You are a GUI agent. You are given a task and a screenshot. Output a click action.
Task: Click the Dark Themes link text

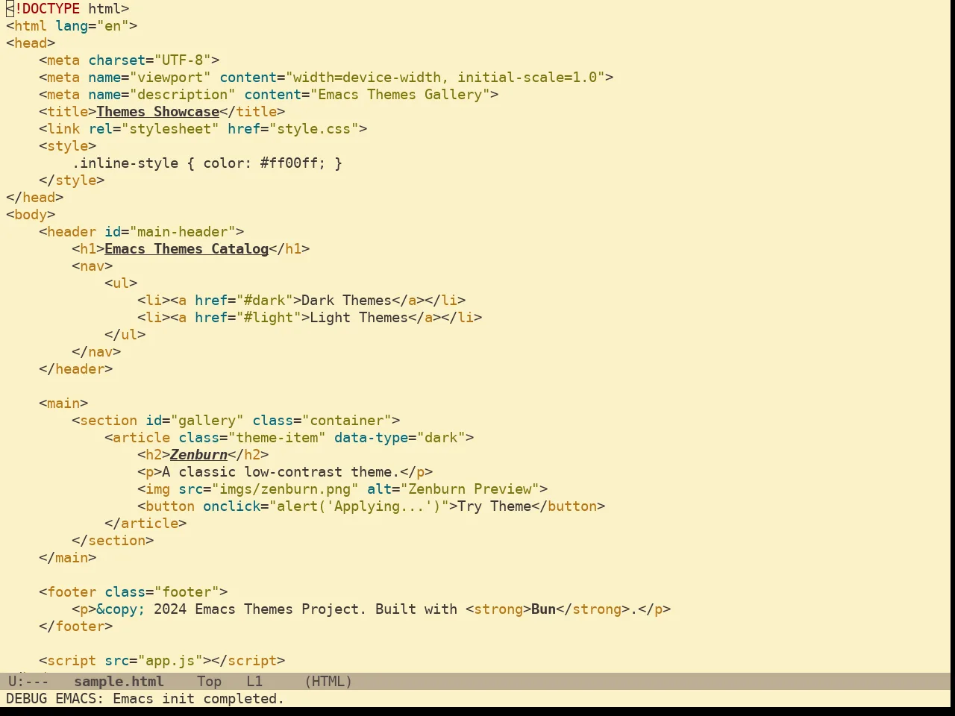pos(347,301)
